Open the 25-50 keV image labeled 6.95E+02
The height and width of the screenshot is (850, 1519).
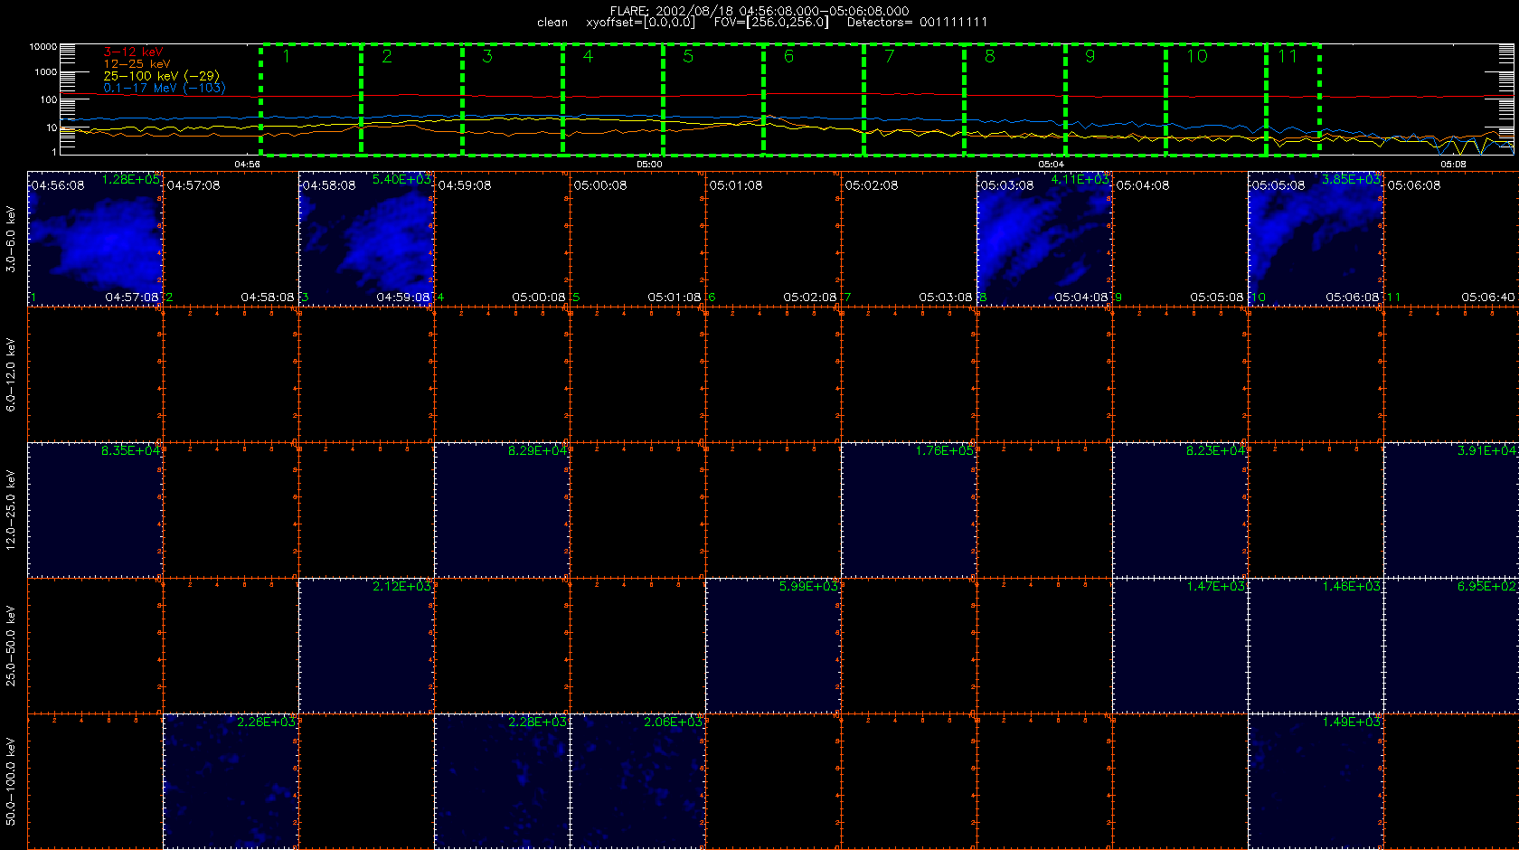[1451, 646]
